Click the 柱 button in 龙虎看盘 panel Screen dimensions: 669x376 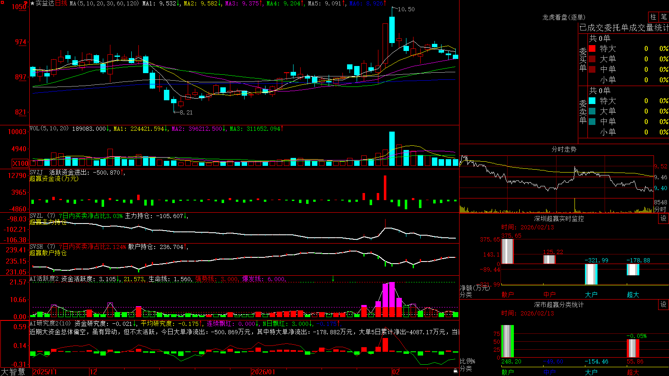pos(653,17)
